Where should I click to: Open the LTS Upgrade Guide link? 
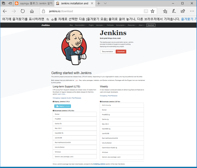(x=66, y=98)
